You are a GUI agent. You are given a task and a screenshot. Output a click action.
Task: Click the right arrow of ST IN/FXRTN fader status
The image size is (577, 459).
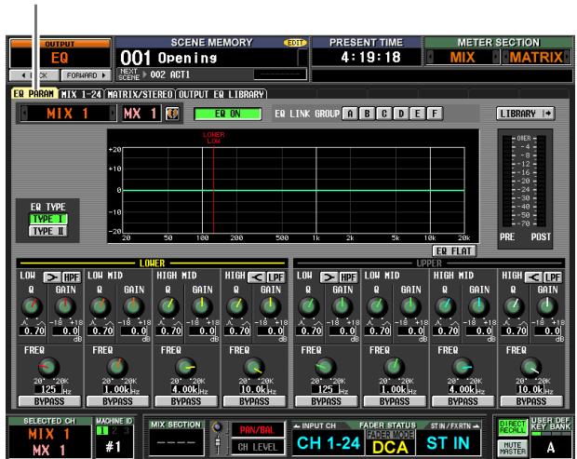[476, 425]
